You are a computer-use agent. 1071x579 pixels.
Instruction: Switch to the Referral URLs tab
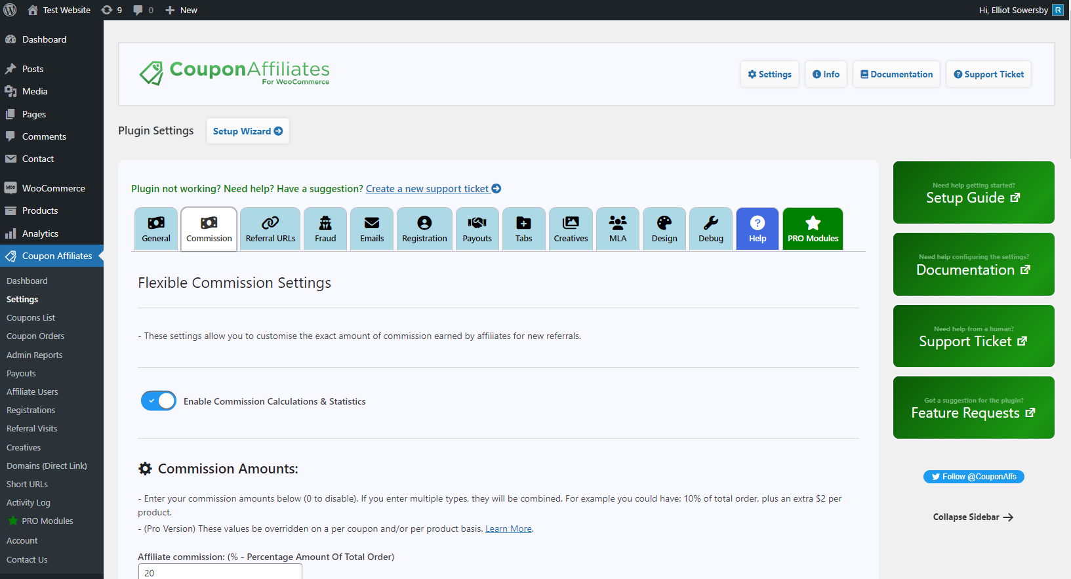click(270, 229)
